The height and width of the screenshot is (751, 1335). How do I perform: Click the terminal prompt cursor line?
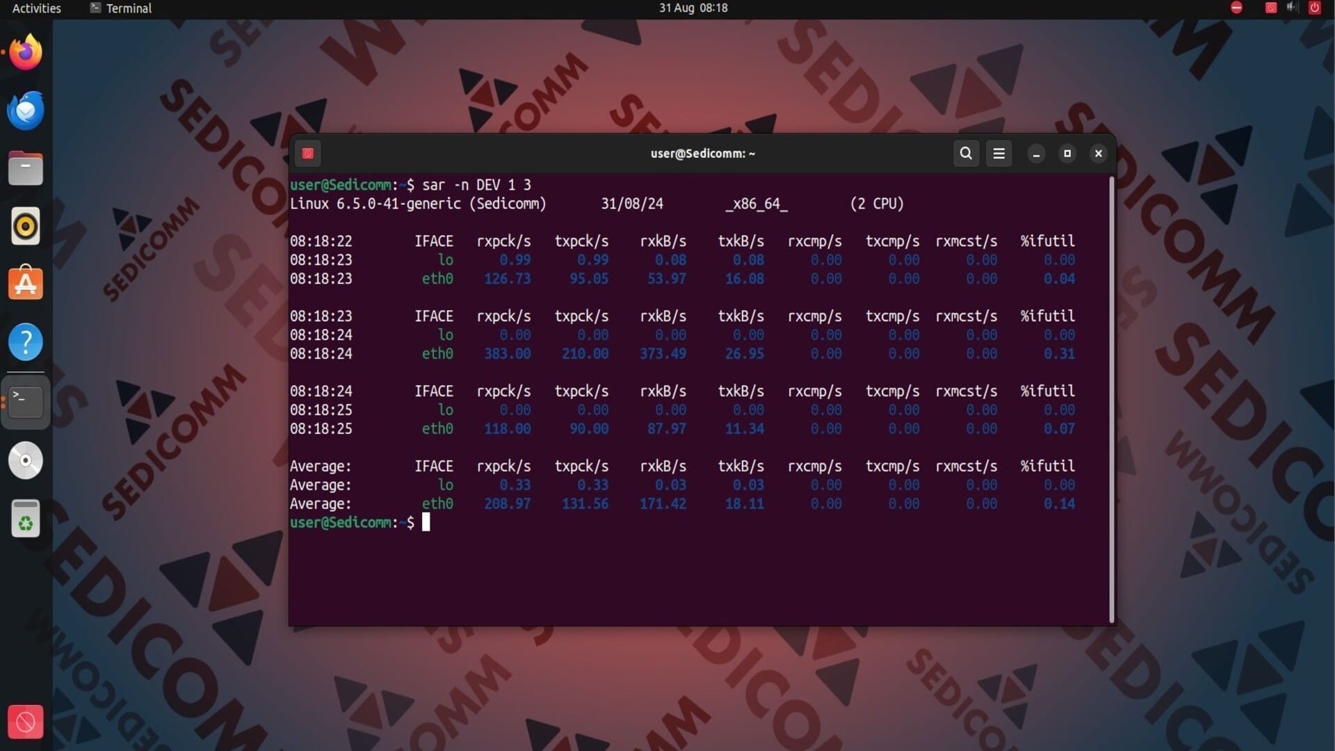click(426, 523)
